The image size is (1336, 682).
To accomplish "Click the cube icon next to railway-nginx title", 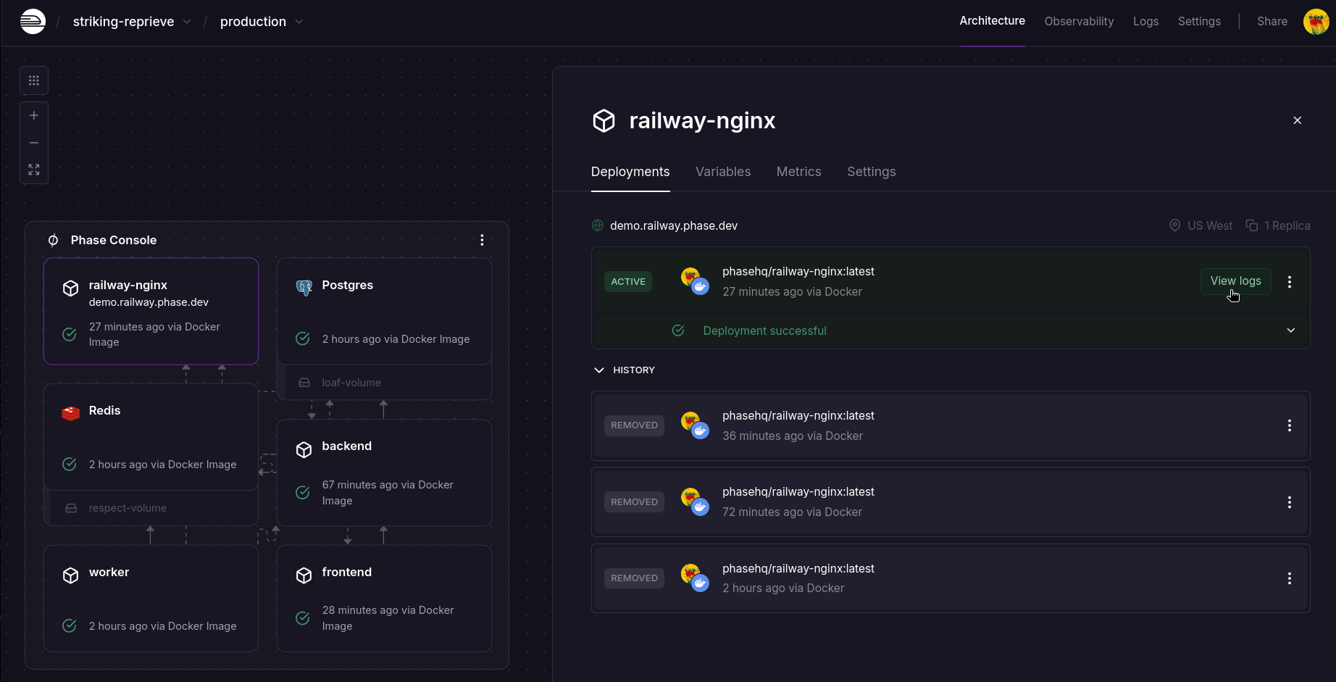I will 604,120.
